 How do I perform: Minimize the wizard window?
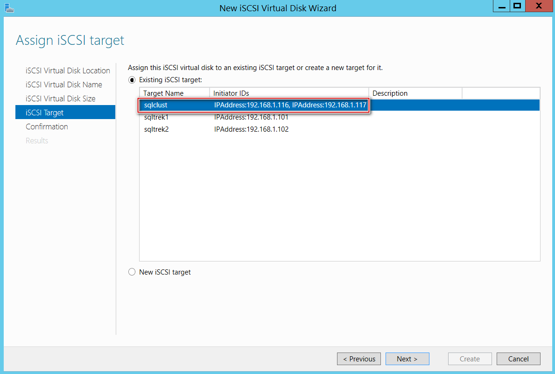tap(502, 7)
